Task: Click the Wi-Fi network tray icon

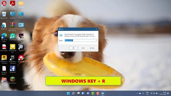Action: click(x=151, y=93)
